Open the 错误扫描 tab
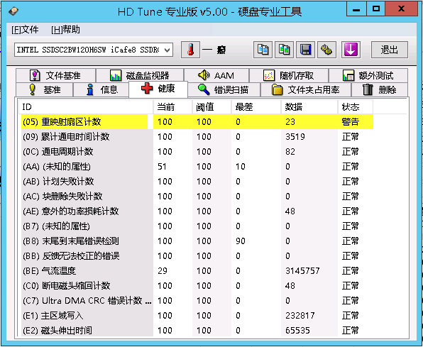Screen dimensions: 423x347 [x=224, y=89]
